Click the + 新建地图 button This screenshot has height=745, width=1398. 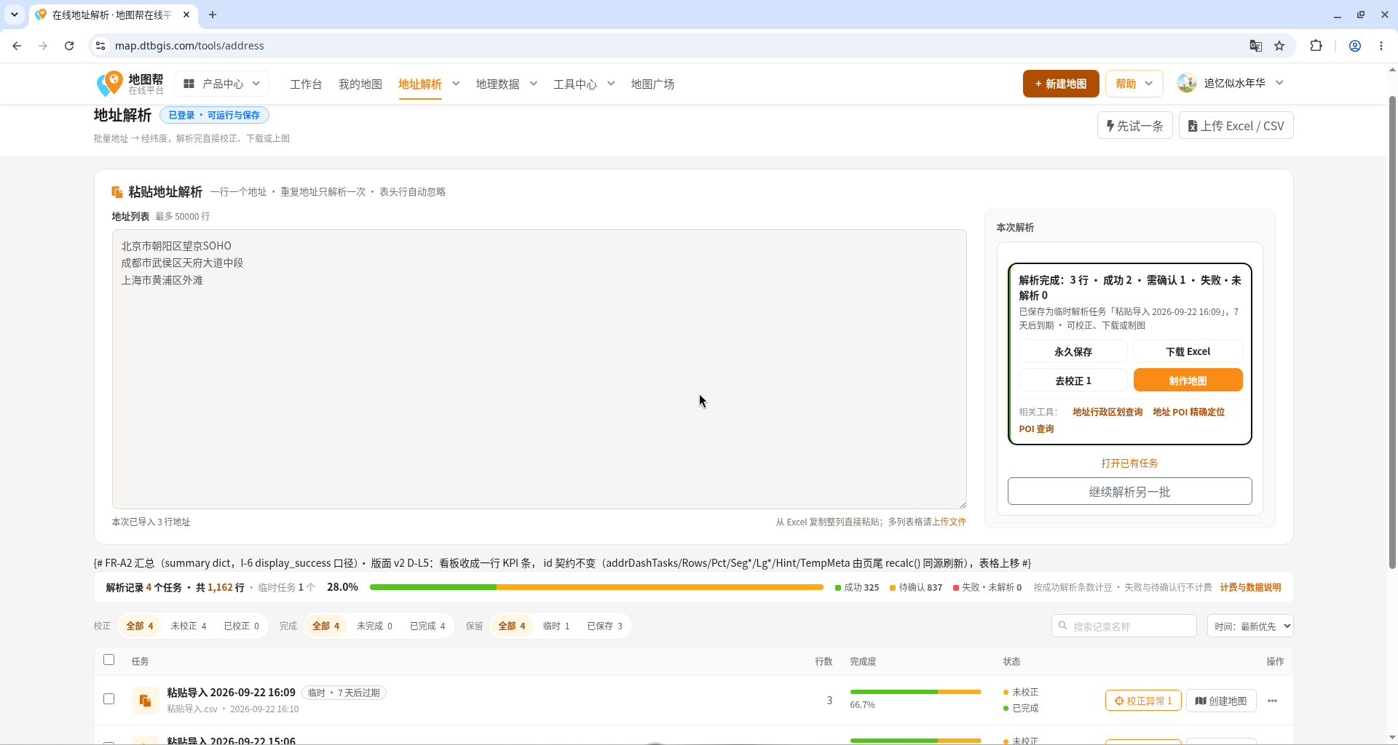[x=1061, y=84]
